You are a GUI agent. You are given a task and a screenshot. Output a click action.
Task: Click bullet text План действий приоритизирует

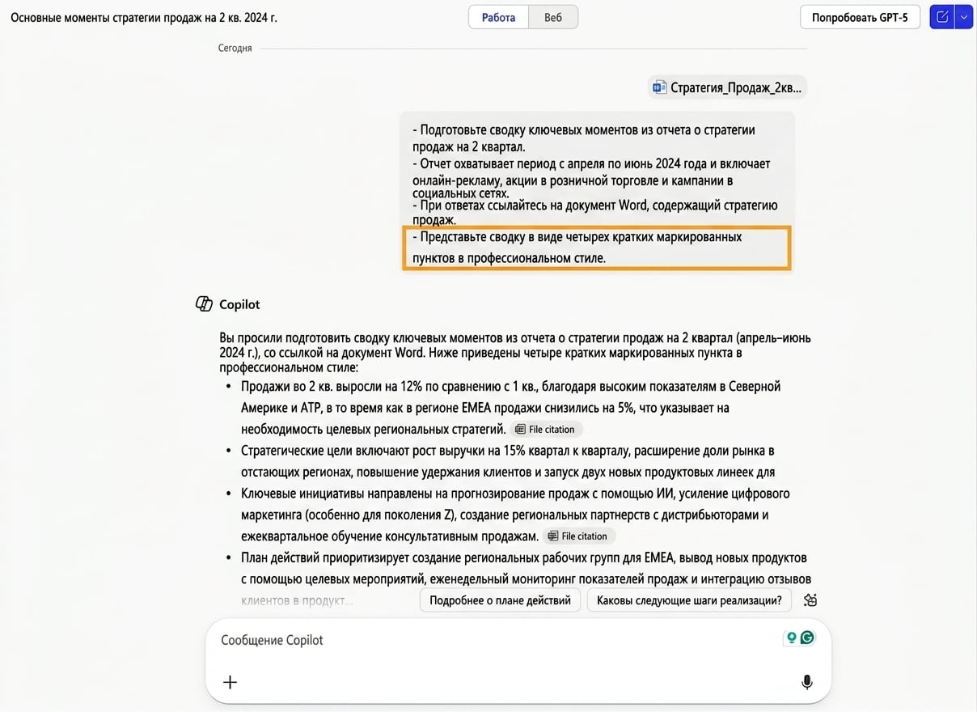click(x=526, y=579)
